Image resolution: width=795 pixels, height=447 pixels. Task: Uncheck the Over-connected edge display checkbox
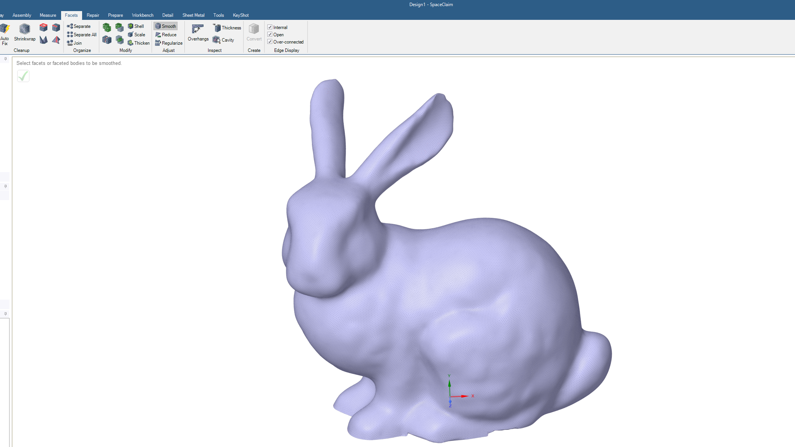pyautogui.click(x=270, y=42)
